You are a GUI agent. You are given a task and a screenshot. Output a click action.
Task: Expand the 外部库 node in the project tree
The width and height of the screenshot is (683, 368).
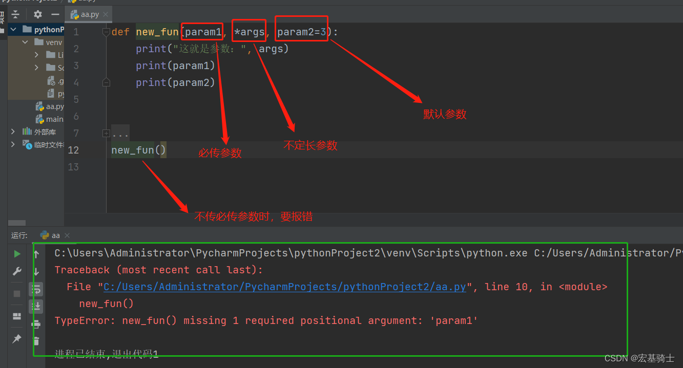click(13, 132)
